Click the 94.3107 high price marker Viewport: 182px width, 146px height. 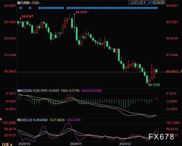coord(81,12)
